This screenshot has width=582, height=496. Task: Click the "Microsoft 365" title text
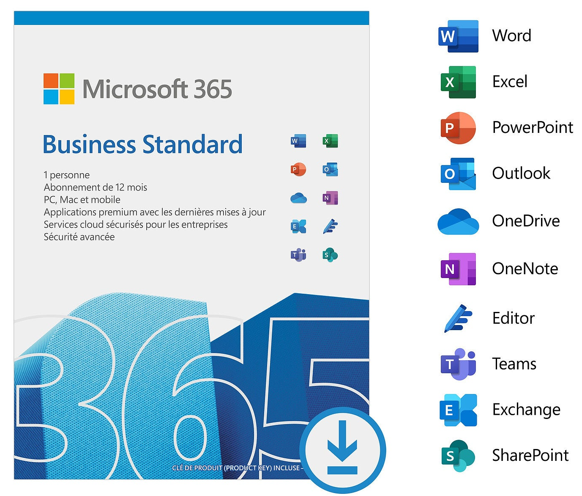tap(157, 89)
